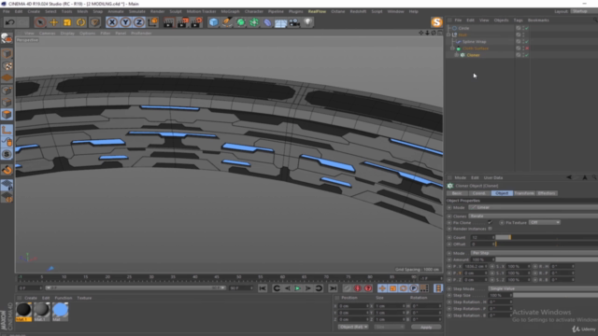
Task: Switch the coordinate system icon
Action: (x=152, y=22)
